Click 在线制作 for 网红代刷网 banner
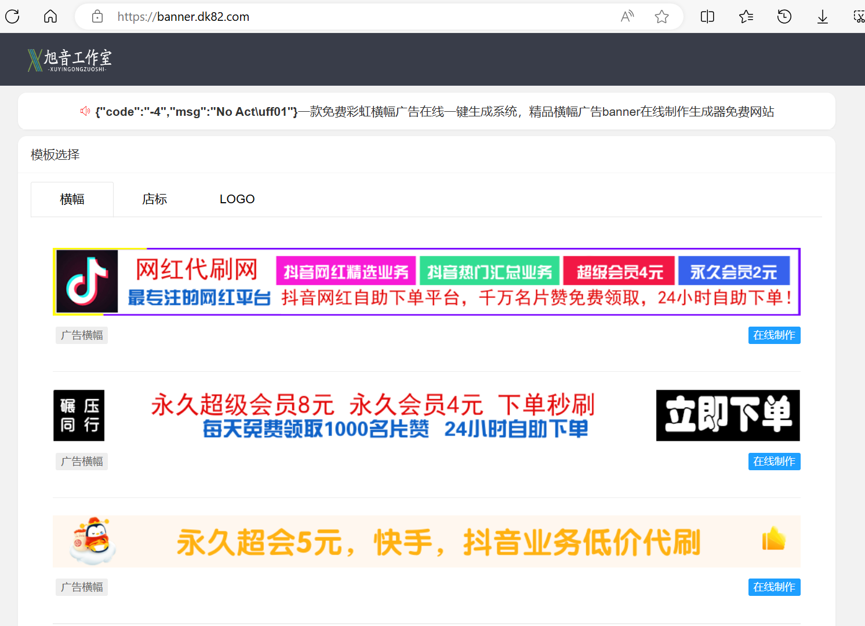 pos(774,335)
